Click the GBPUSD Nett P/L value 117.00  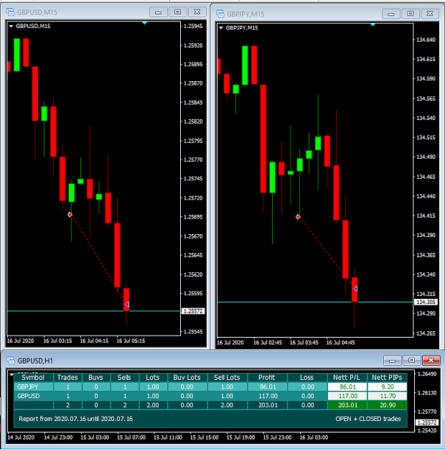click(347, 396)
